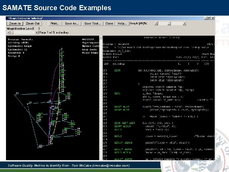Click the 'A1D2* A1D3' node labels

[122, 106]
